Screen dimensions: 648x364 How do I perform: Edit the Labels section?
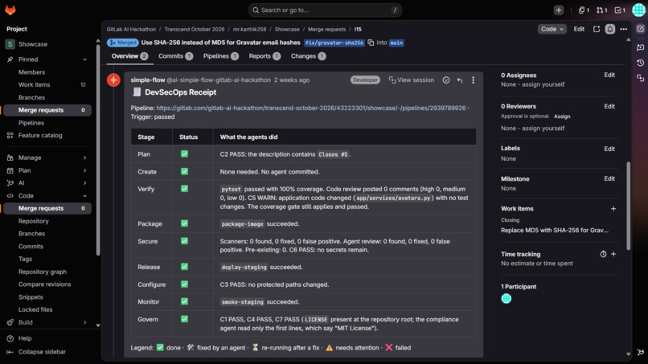(x=609, y=149)
